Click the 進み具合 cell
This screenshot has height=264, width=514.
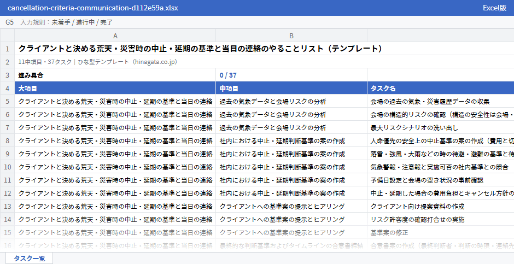pyautogui.click(x=115, y=75)
